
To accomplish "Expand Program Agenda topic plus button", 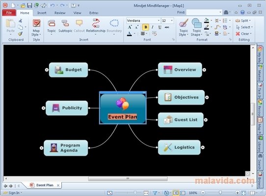I will pos(41,148).
